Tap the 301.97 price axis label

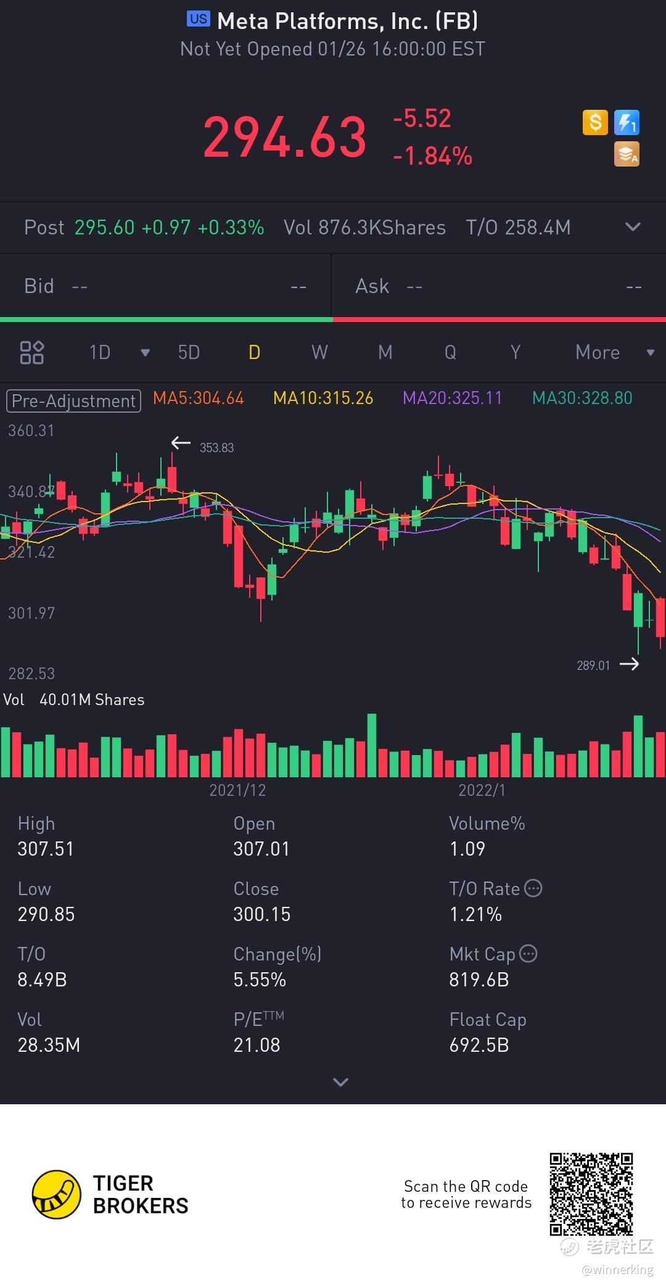click(31, 613)
